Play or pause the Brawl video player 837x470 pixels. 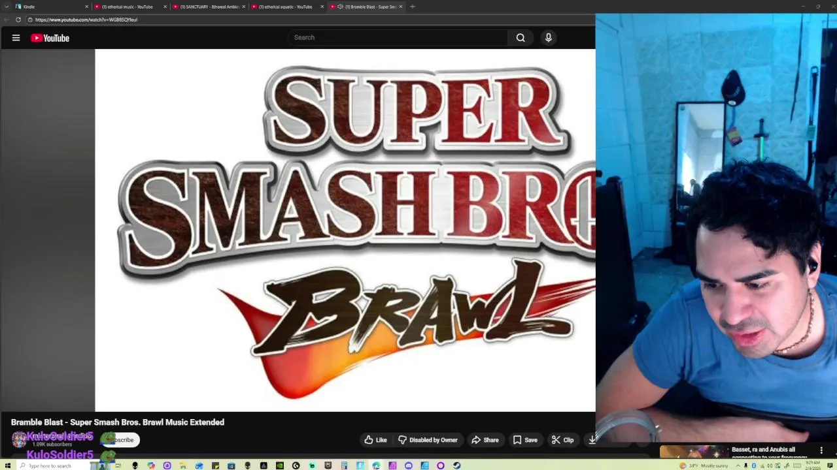[345, 230]
